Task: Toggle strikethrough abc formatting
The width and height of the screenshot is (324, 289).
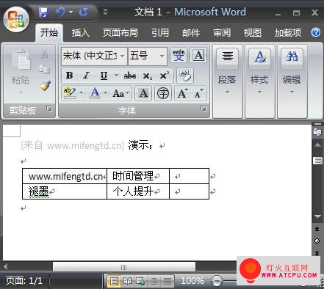Action: [130, 76]
